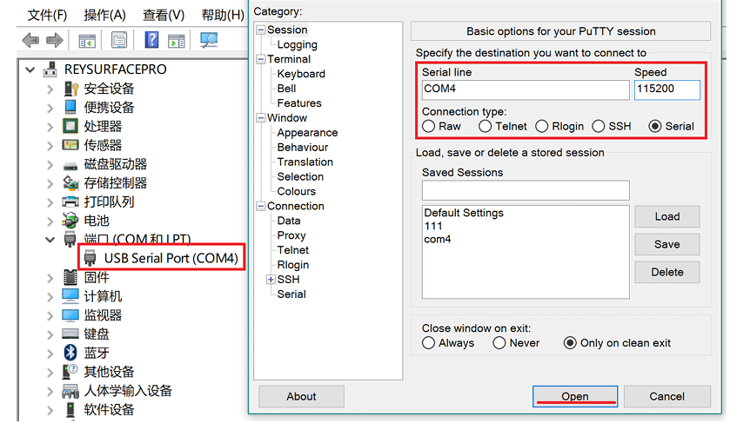Click the 磁盘驱动器 disk drive icon
Image resolution: width=750 pixels, height=443 pixels.
pos(70,166)
